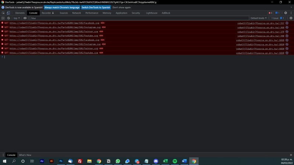The height and width of the screenshot is (165, 294).
Task: Open the Recorder tab
Action: coord(48,13)
